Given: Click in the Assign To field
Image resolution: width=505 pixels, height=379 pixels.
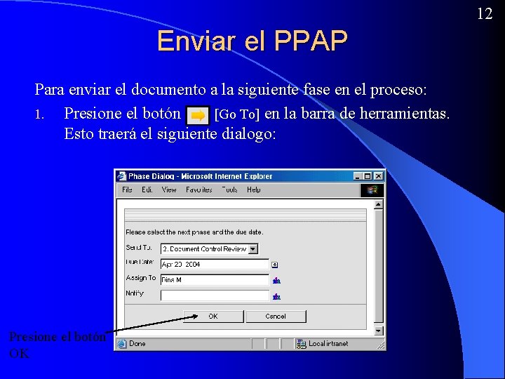Looking at the screenshot, I should [215, 280].
